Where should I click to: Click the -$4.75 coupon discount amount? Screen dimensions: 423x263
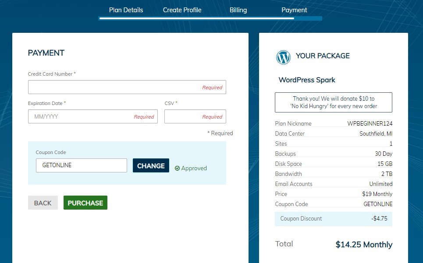[379, 219]
